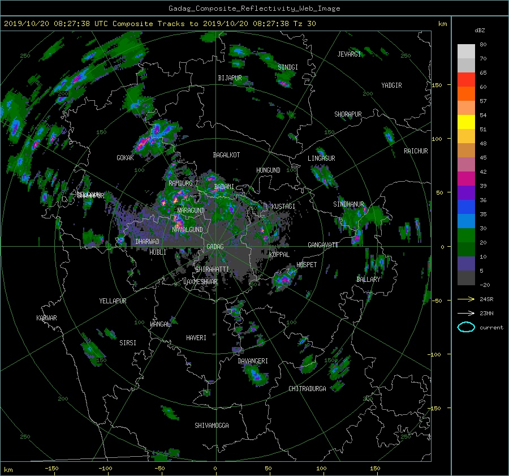Click the '80' value on dBZ scale

(483, 45)
